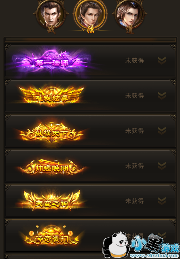Click the winged 天空之神 title badge
180x259 pixels.
click(52, 201)
